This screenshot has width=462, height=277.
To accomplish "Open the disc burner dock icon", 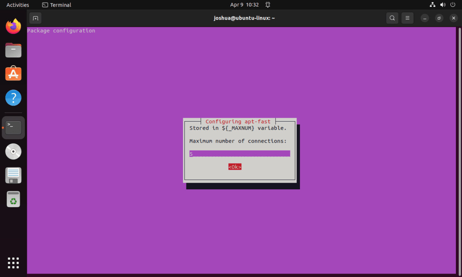I will pyautogui.click(x=13, y=151).
